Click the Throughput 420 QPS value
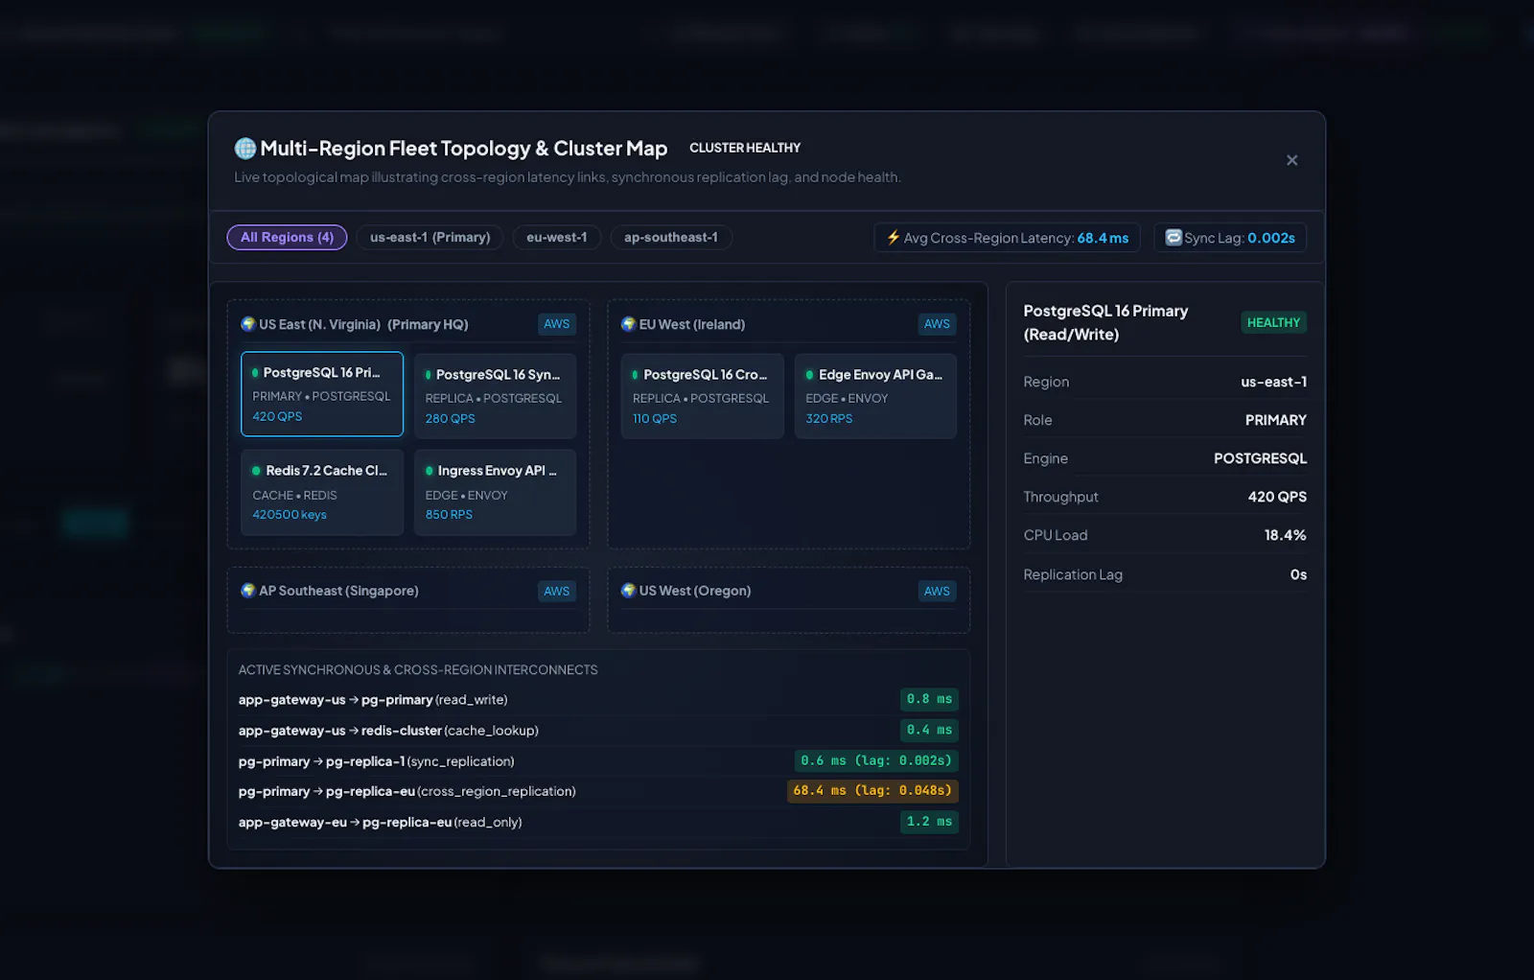 coord(1277,497)
